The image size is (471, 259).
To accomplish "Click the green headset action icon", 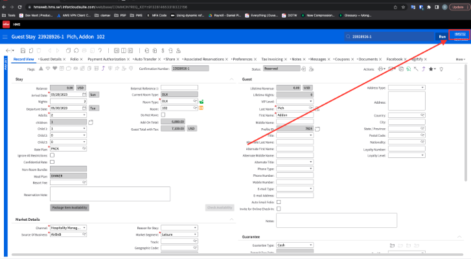I will click(409, 69).
